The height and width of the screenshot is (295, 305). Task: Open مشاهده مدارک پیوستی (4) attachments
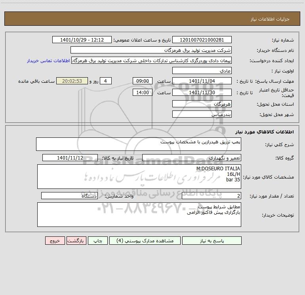[x=145, y=241]
